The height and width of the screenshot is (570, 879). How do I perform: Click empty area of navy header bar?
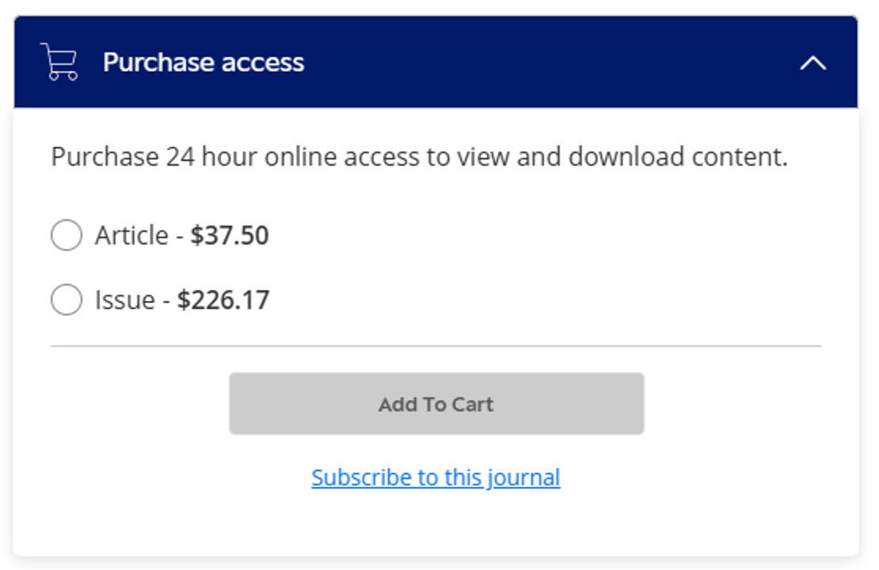click(x=554, y=63)
